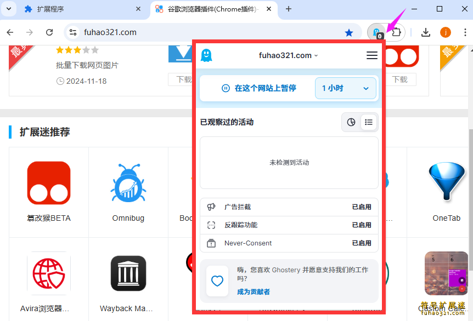Click 扩展迷推荐 section heading

pyautogui.click(x=44, y=132)
